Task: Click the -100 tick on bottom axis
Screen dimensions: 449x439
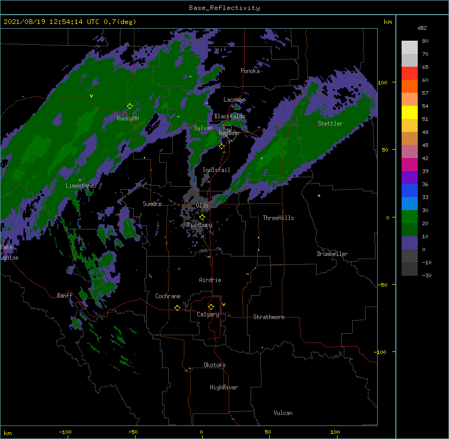Action: (x=65, y=432)
